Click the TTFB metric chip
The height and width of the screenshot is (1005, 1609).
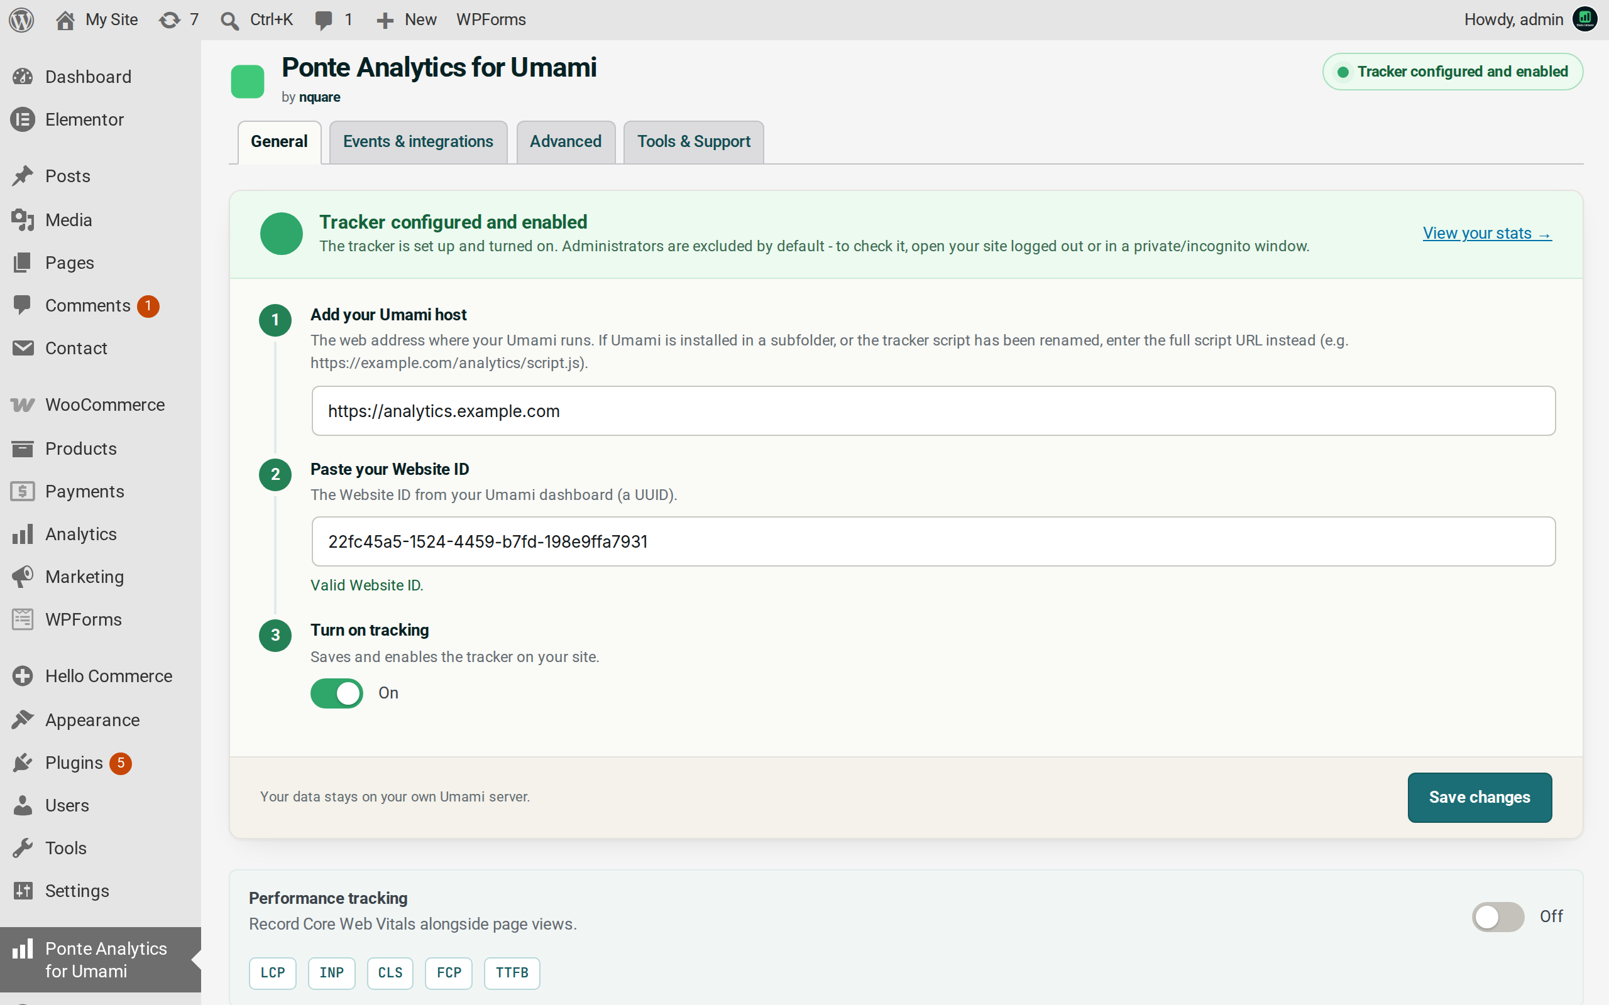512,973
